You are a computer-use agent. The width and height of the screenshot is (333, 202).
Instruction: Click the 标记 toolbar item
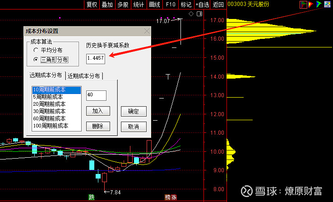pyautogui.click(x=186, y=5)
